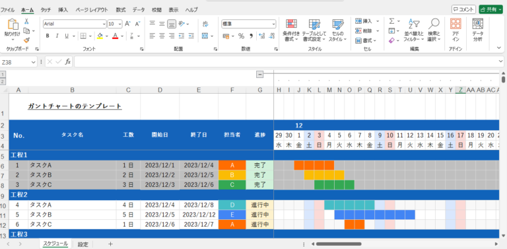Screen dimensions: 507x249
Task: Click the decrease decimal icon
Action: tap(271, 36)
